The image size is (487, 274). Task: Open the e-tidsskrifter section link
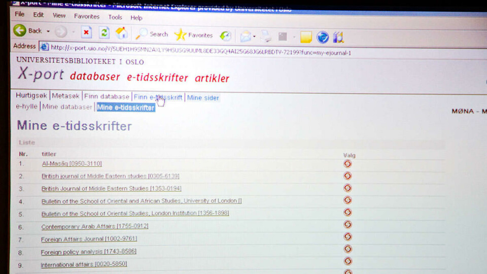(x=157, y=77)
